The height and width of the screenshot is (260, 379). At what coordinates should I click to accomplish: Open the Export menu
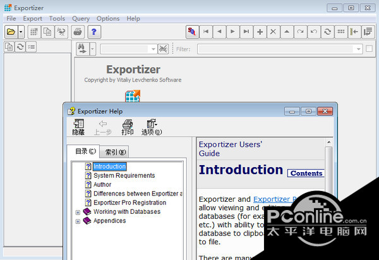click(x=32, y=18)
